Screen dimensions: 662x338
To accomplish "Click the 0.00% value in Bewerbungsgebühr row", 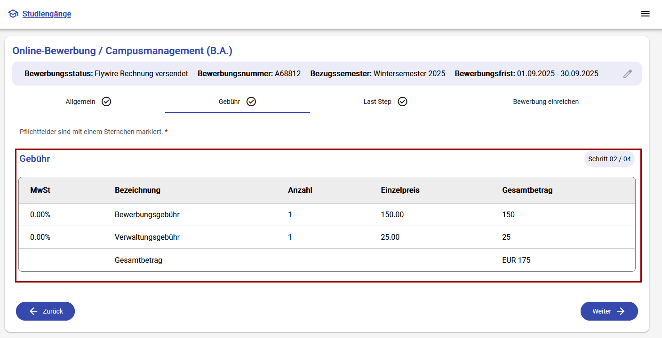I will pyautogui.click(x=40, y=215).
